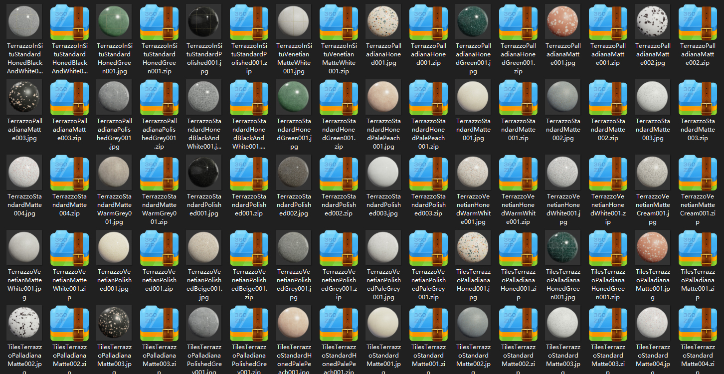Image resolution: width=724 pixels, height=374 pixels.
Task: Select the TilesTerrazzoPalladianaMatte001.zip archive icon
Action: (x=698, y=248)
